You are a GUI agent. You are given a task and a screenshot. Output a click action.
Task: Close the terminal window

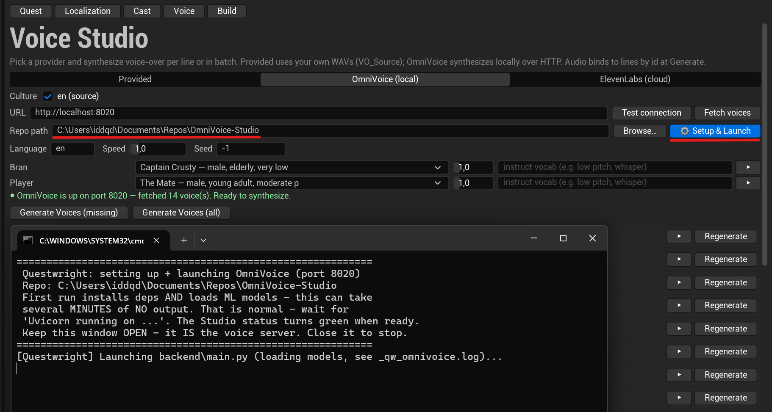[x=592, y=238]
